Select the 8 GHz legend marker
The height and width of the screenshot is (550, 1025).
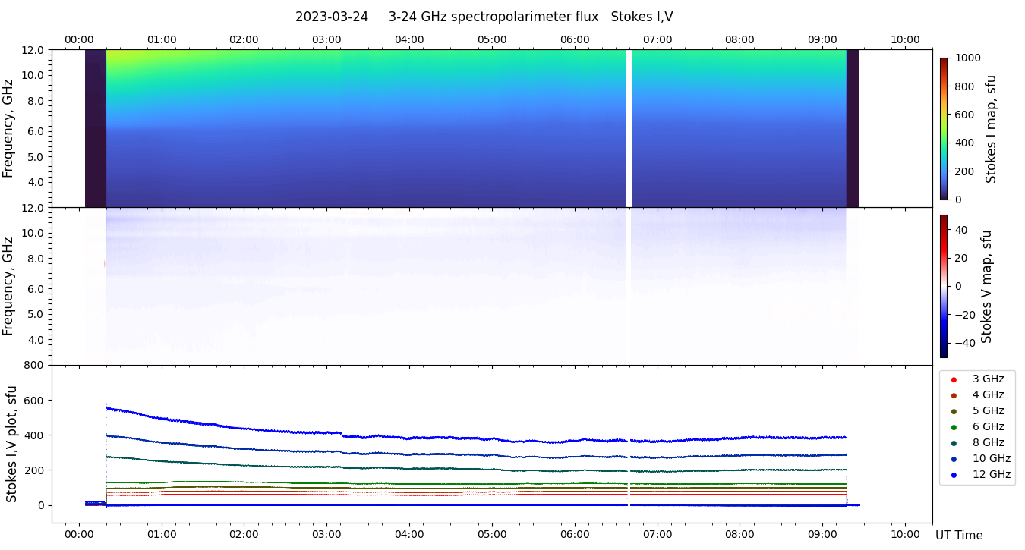(x=954, y=443)
